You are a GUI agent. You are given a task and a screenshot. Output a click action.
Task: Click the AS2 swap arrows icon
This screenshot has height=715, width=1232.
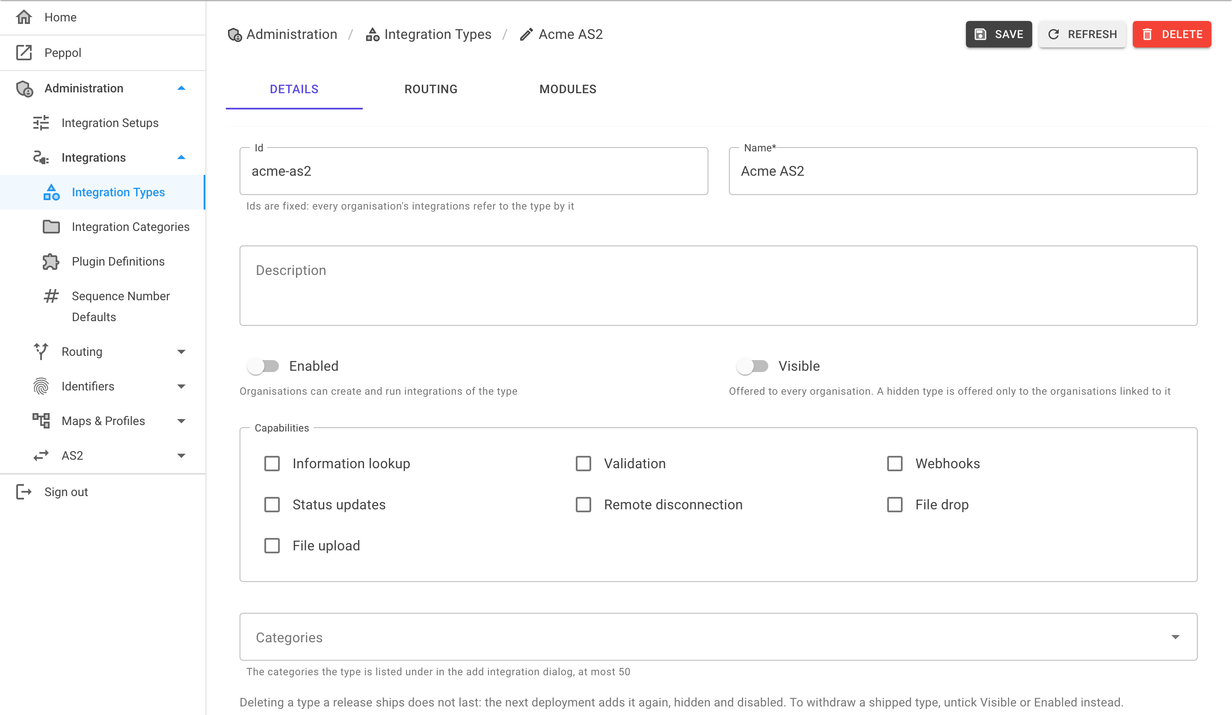click(41, 455)
